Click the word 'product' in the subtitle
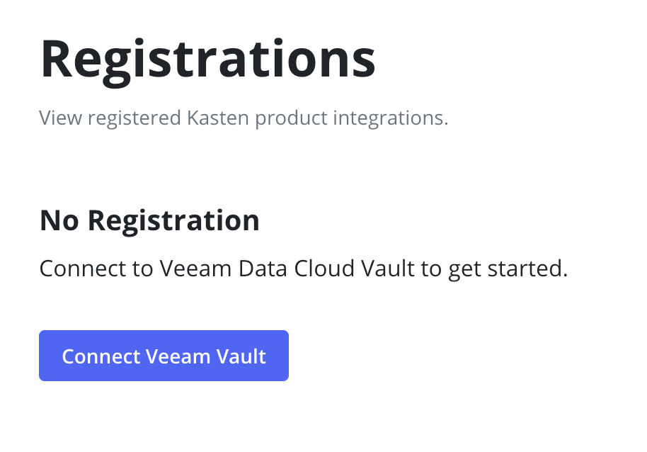 pos(287,118)
